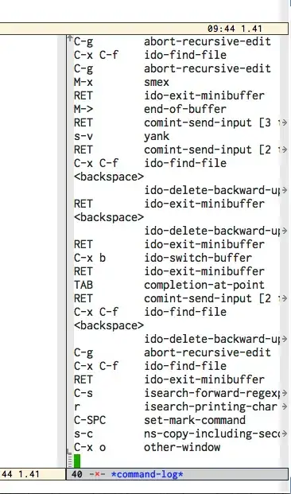
Task: Click the C-SPC key binding text
Action: pyautogui.click(x=90, y=420)
